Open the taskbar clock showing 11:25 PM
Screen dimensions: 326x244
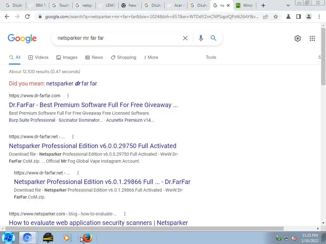point(310,238)
